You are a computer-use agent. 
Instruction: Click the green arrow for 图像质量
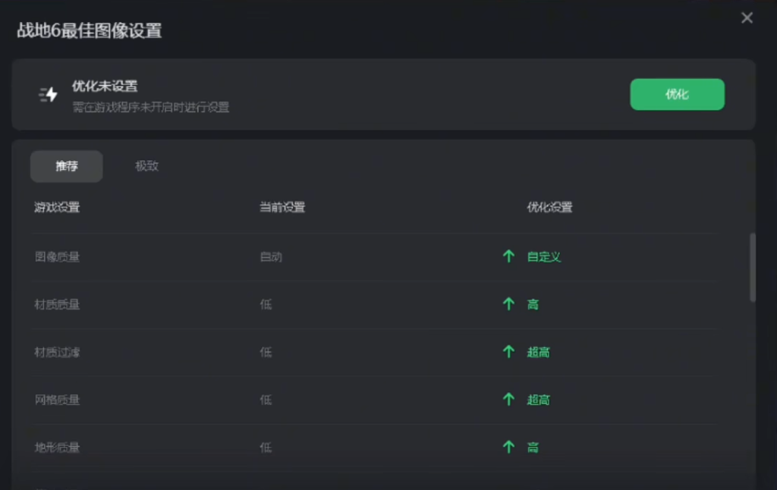tap(508, 256)
